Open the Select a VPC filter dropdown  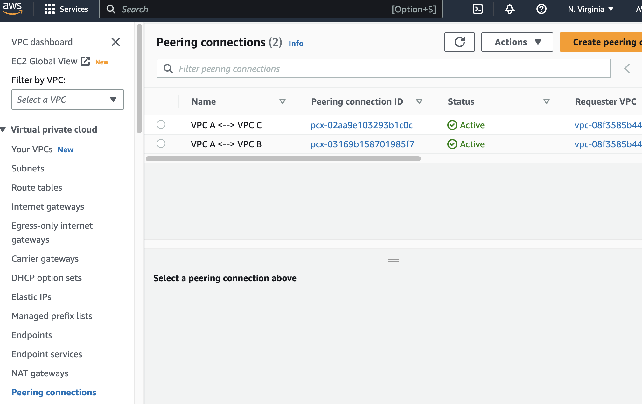(x=67, y=100)
